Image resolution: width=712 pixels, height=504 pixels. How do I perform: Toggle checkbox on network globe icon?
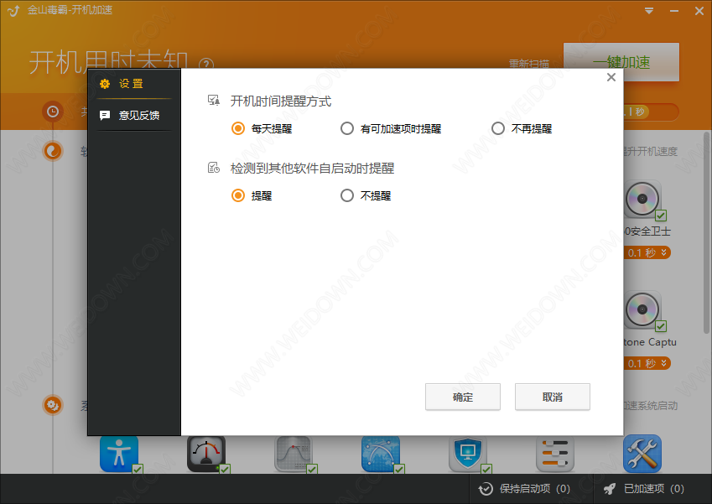(x=399, y=469)
